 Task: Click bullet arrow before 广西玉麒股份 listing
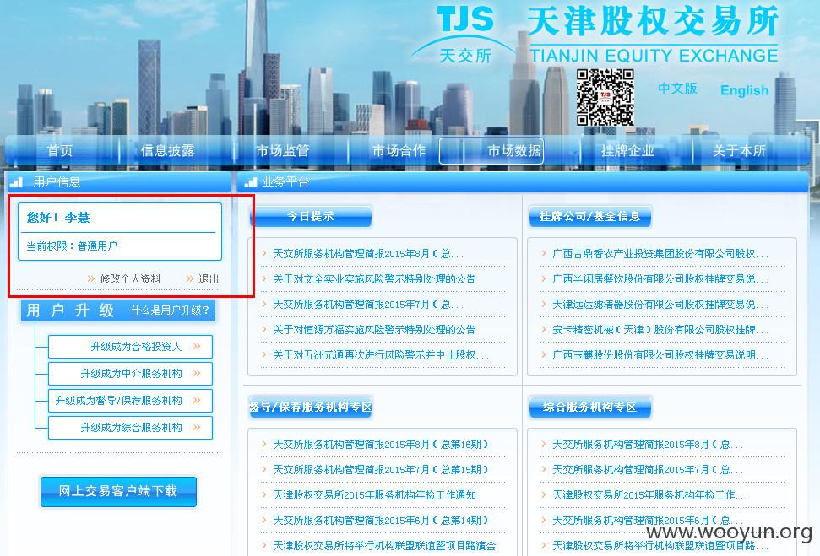click(x=544, y=355)
